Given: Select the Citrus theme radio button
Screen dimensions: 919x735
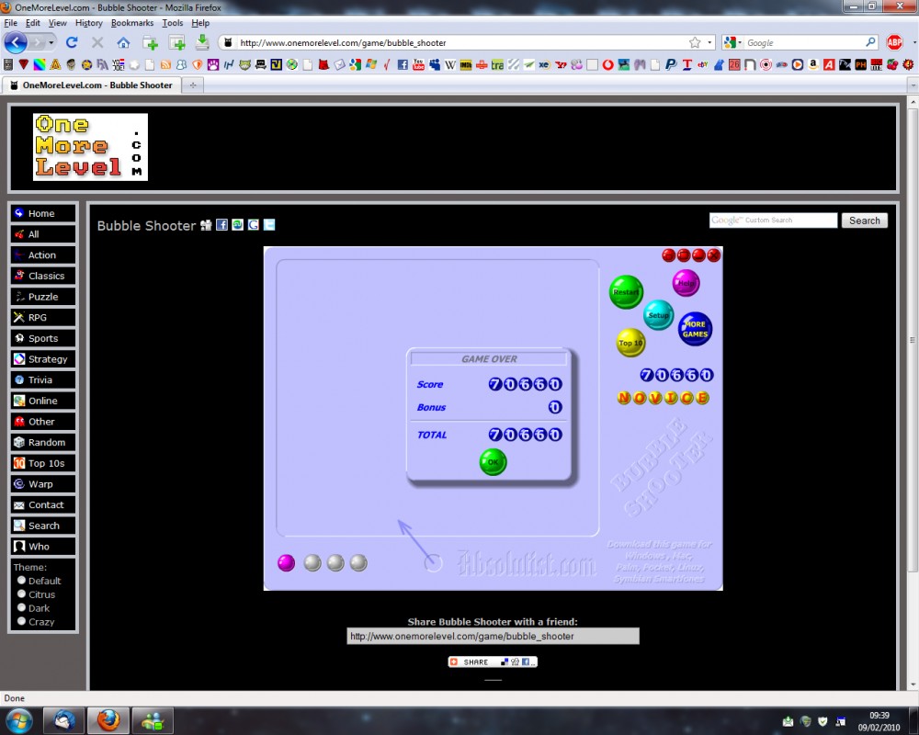Looking at the screenshot, I should click(22, 594).
